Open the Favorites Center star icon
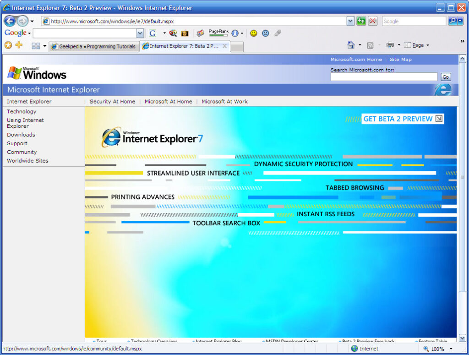Screen dimensions: 469x355 pyautogui.click(x=8, y=45)
